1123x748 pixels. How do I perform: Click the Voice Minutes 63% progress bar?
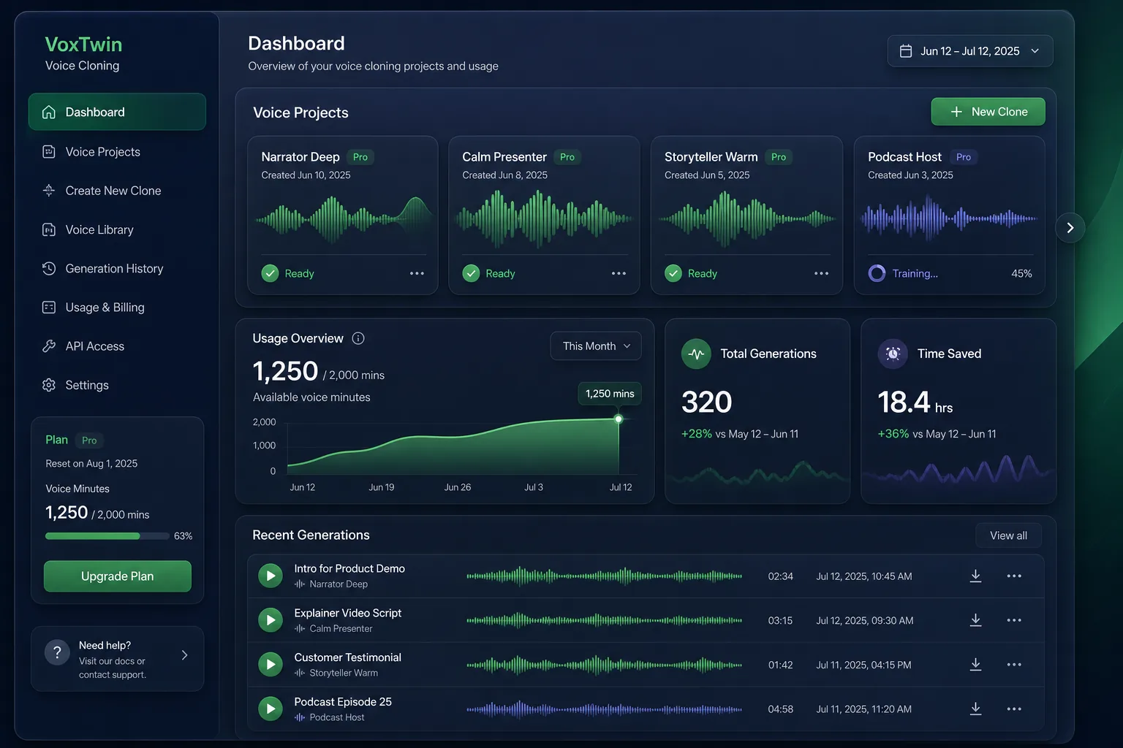[107, 536]
